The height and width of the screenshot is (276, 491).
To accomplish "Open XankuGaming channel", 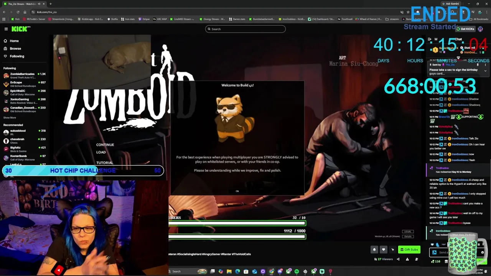I will click(25, 101).
